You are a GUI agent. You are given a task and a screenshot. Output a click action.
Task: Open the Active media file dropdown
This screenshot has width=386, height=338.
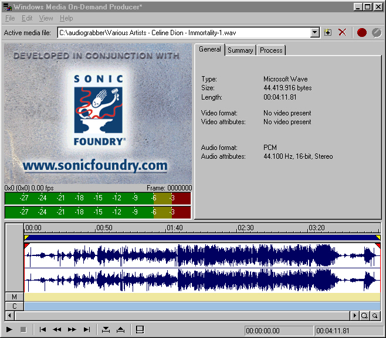coord(314,32)
